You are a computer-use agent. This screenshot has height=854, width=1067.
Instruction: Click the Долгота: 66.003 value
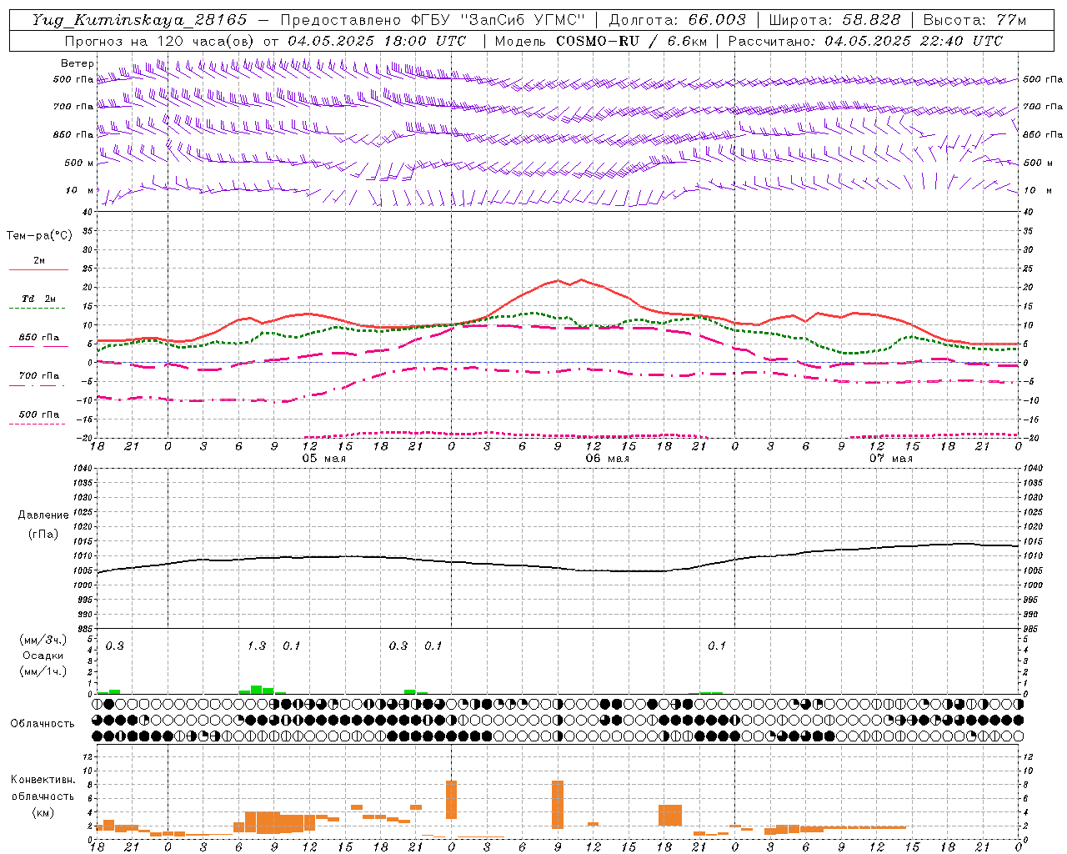pyautogui.click(x=677, y=20)
